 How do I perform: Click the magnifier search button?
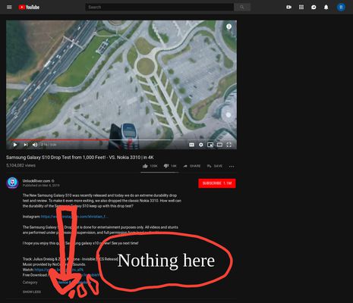tap(242, 7)
